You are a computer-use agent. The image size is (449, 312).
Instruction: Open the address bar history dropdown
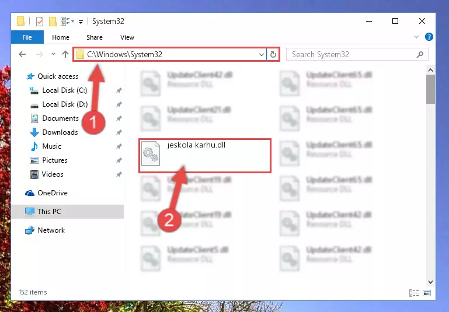[262, 54]
